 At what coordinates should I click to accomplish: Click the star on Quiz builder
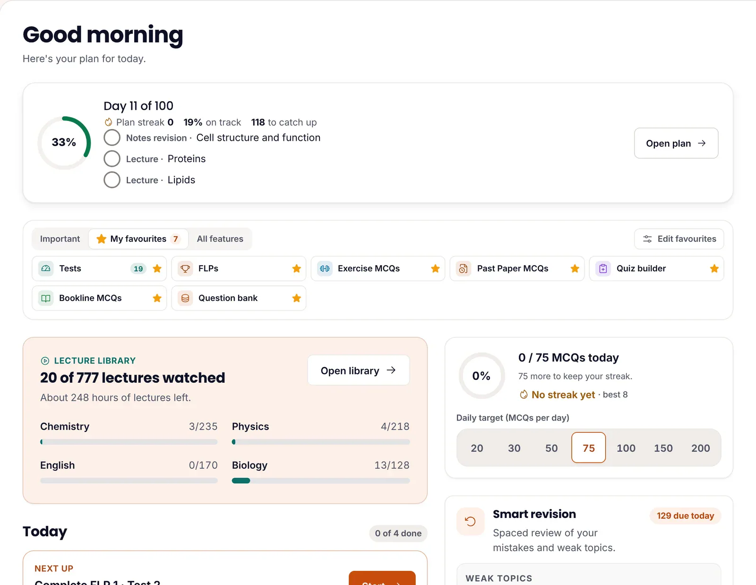(714, 268)
